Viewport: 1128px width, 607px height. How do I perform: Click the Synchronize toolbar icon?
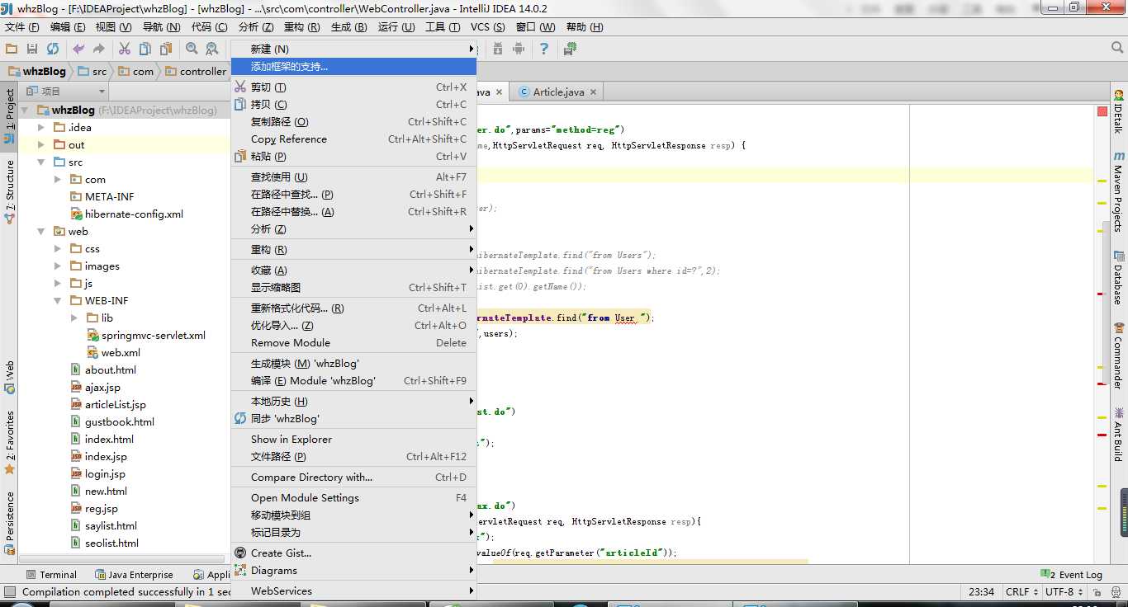tap(53, 49)
